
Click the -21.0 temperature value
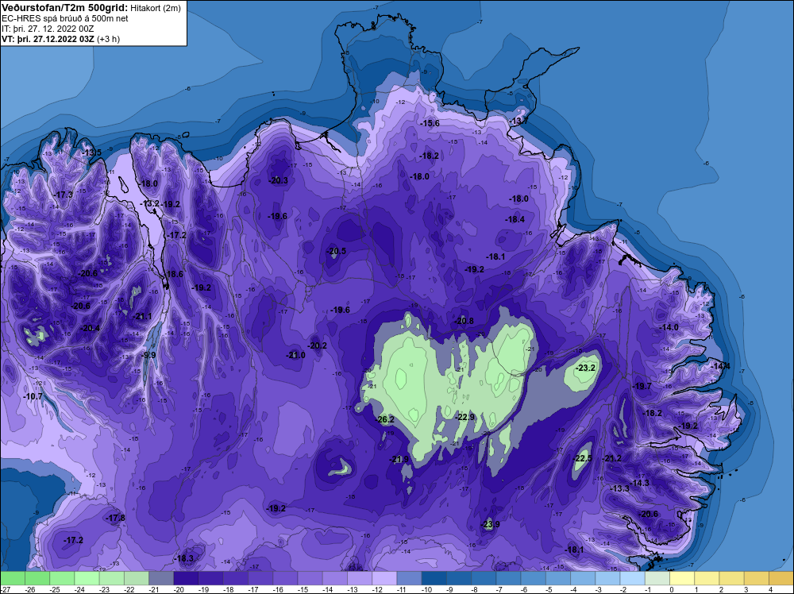click(x=296, y=355)
